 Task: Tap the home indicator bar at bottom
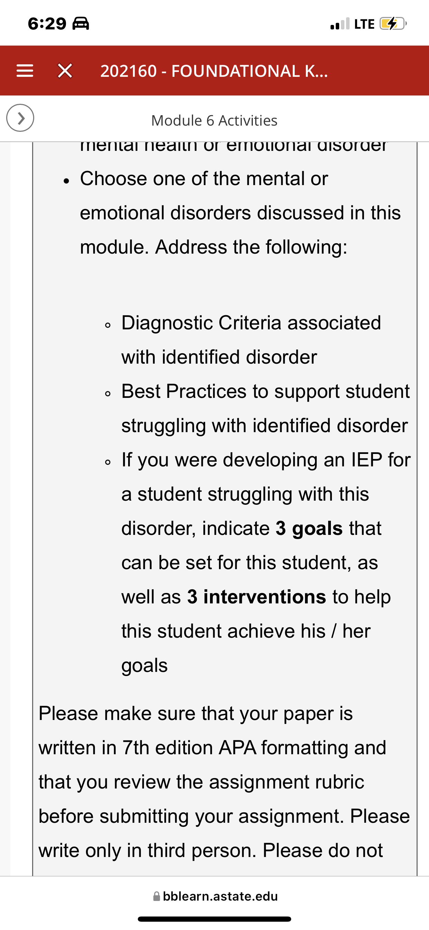214,919
